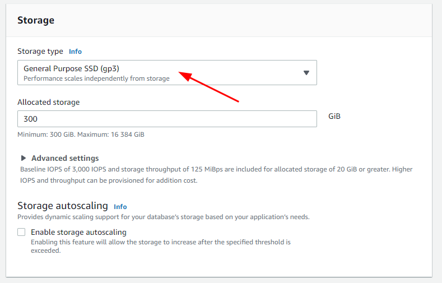
Task: Open Info link next to Storage autoscaling
Action: click(x=120, y=207)
